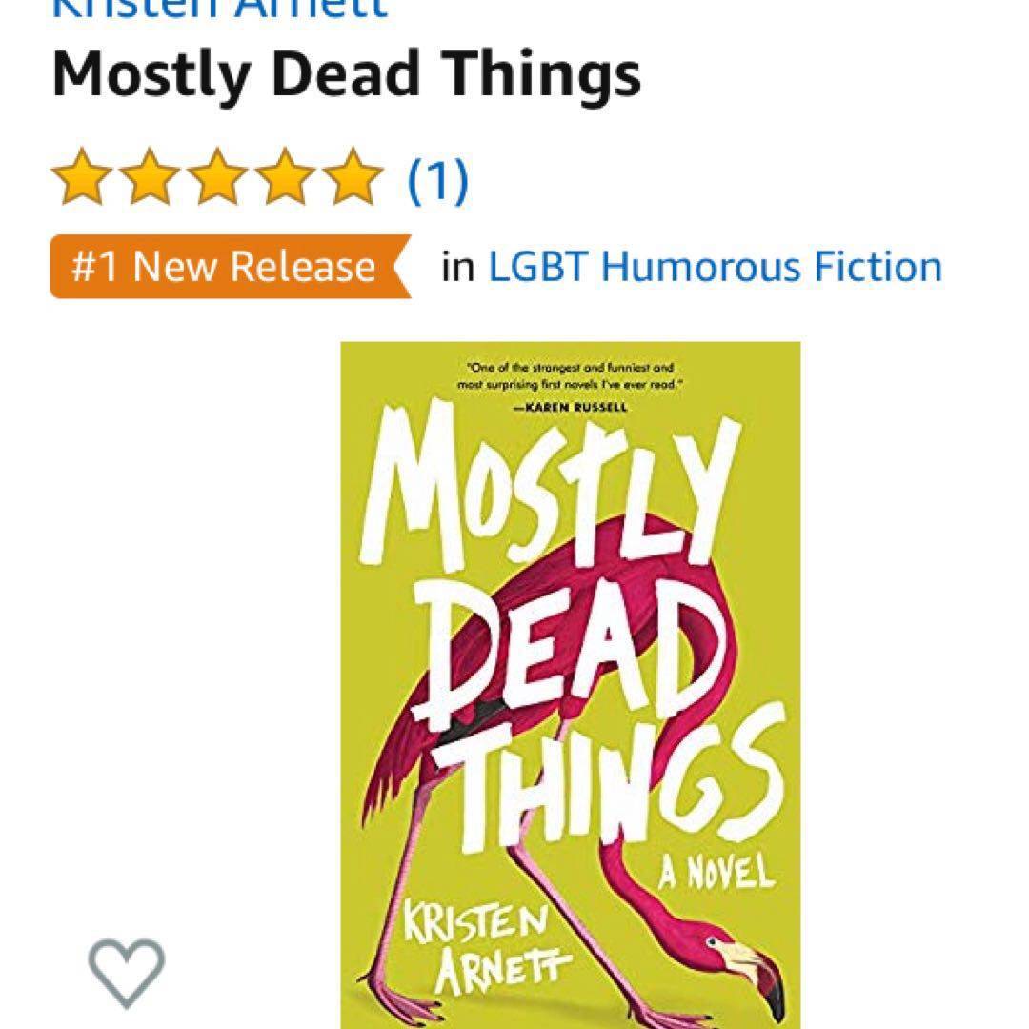Click the Karen Russell quote on cover
This screenshot has height=1029, width=1029.
[570, 387]
